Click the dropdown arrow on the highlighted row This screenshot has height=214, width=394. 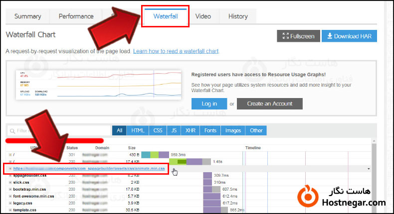pos(369,169)
